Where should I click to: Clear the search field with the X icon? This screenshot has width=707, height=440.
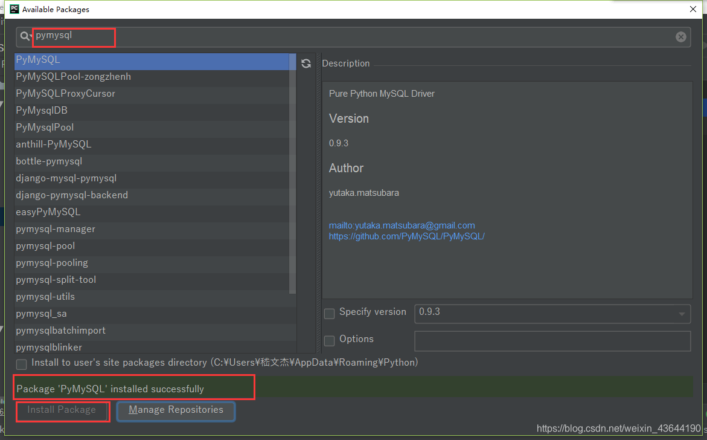(681, 37)
